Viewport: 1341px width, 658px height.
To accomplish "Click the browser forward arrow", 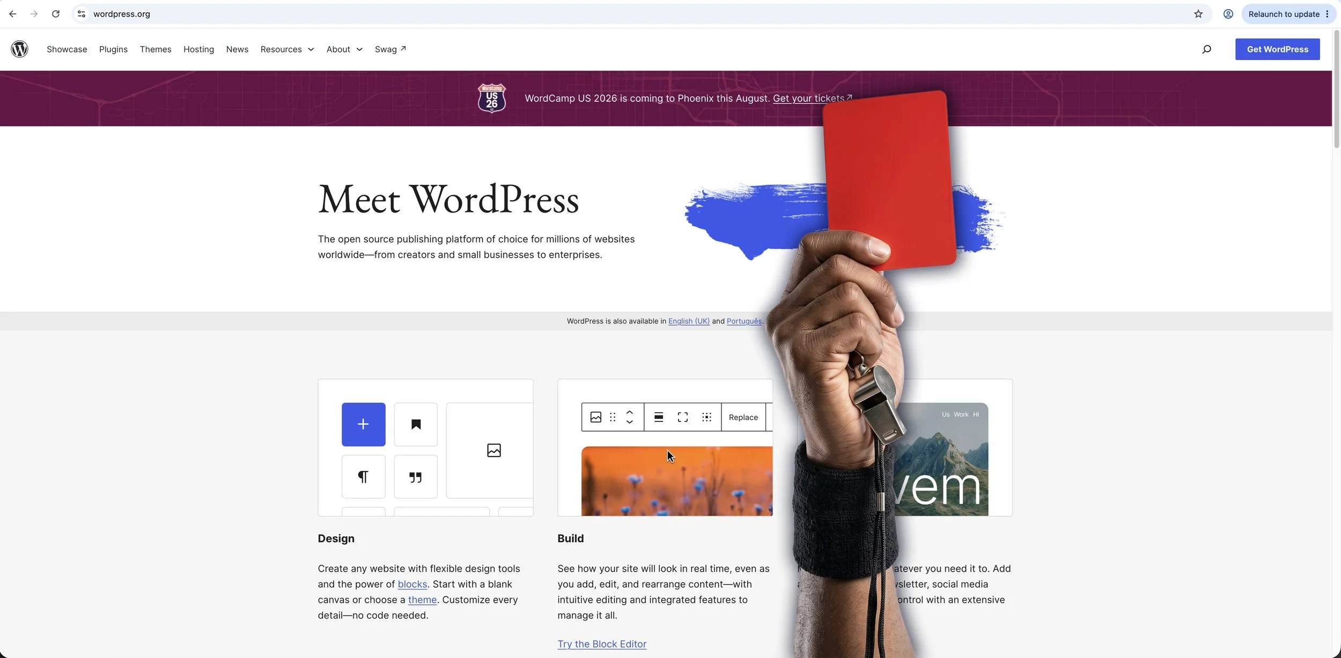I will [34, 14].
